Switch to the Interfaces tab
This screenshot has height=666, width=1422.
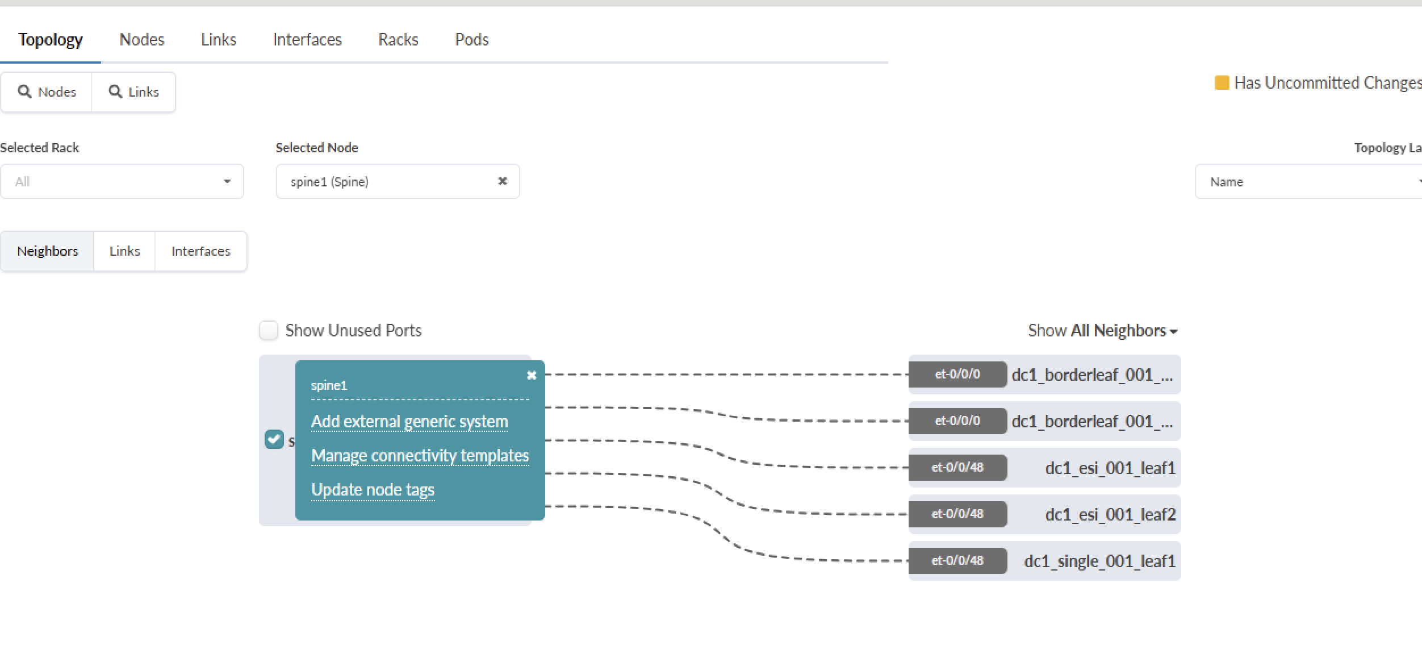point(307,40)
